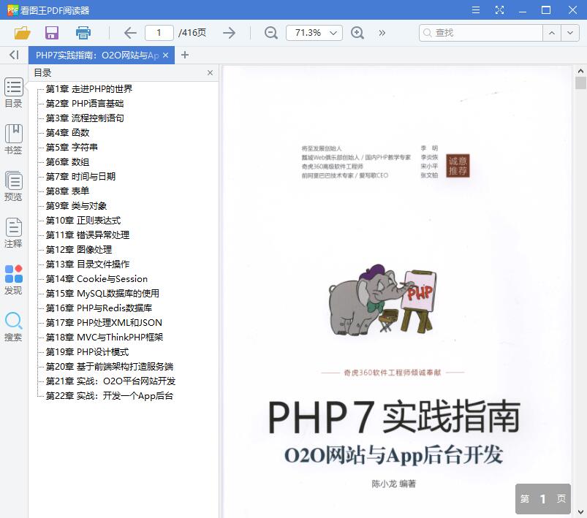The height and width of the screenshot is (518, 587).
Task: Toggle the 预览 preview panel
Action: [x=13, y=185]
